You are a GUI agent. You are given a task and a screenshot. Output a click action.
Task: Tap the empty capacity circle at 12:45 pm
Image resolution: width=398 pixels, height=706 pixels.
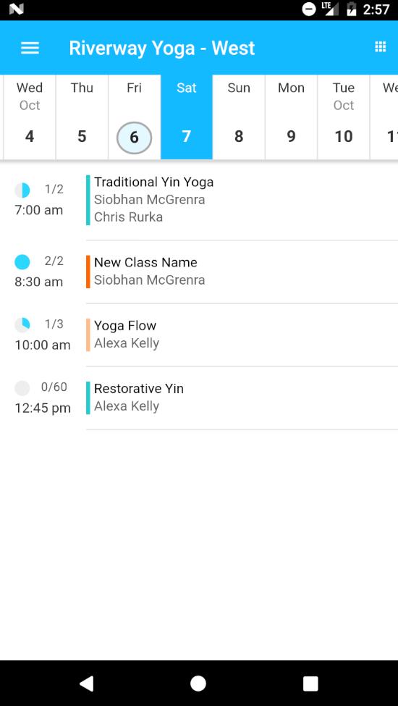(22, 387)
